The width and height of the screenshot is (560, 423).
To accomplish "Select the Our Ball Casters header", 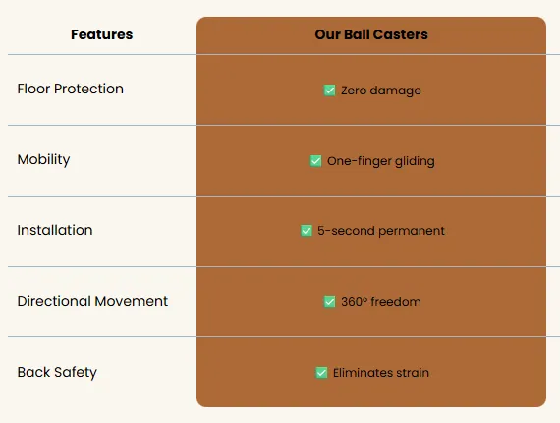I will point(371,34).
